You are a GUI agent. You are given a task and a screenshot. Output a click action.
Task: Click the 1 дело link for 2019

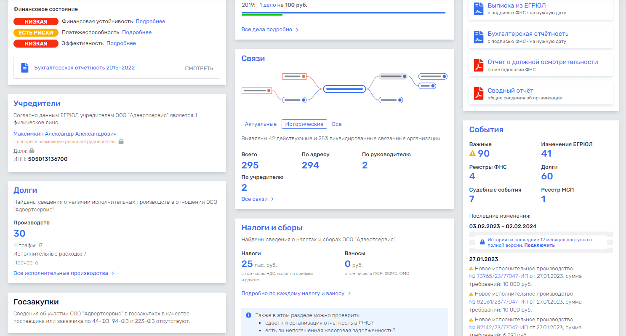[x=268, y=5]
